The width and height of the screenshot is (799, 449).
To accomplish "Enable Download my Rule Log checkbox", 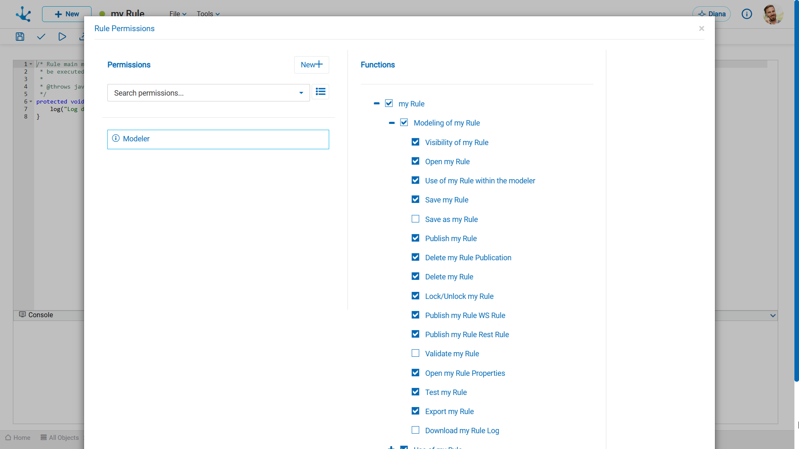I will coord(415,430).
